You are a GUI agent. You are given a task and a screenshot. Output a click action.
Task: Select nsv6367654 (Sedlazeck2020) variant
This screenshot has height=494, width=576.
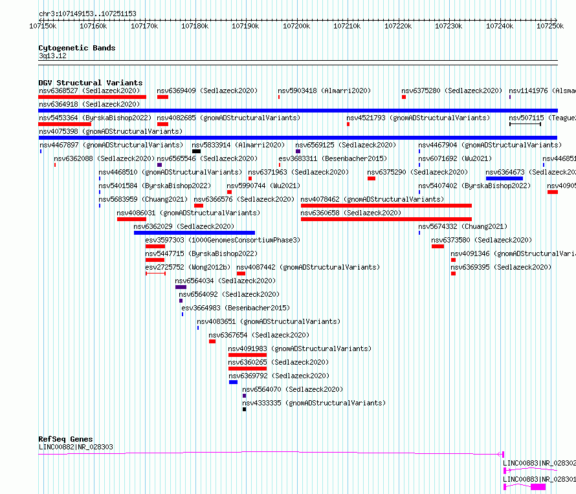(x=259, y=335)
